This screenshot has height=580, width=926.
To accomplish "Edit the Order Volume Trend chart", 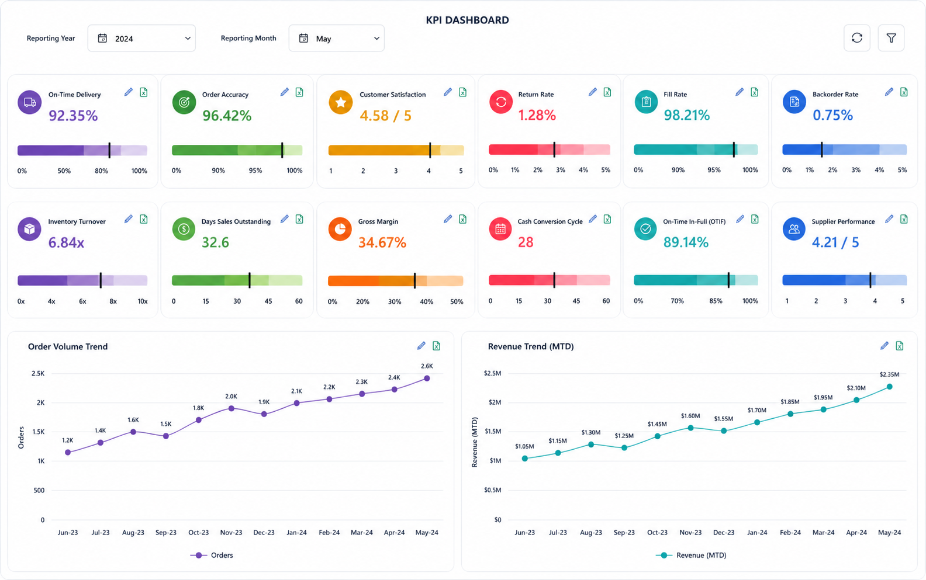I will 421,346.
